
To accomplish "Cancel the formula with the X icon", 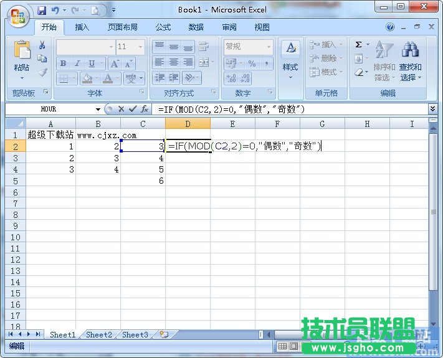I will pos(121,109).
